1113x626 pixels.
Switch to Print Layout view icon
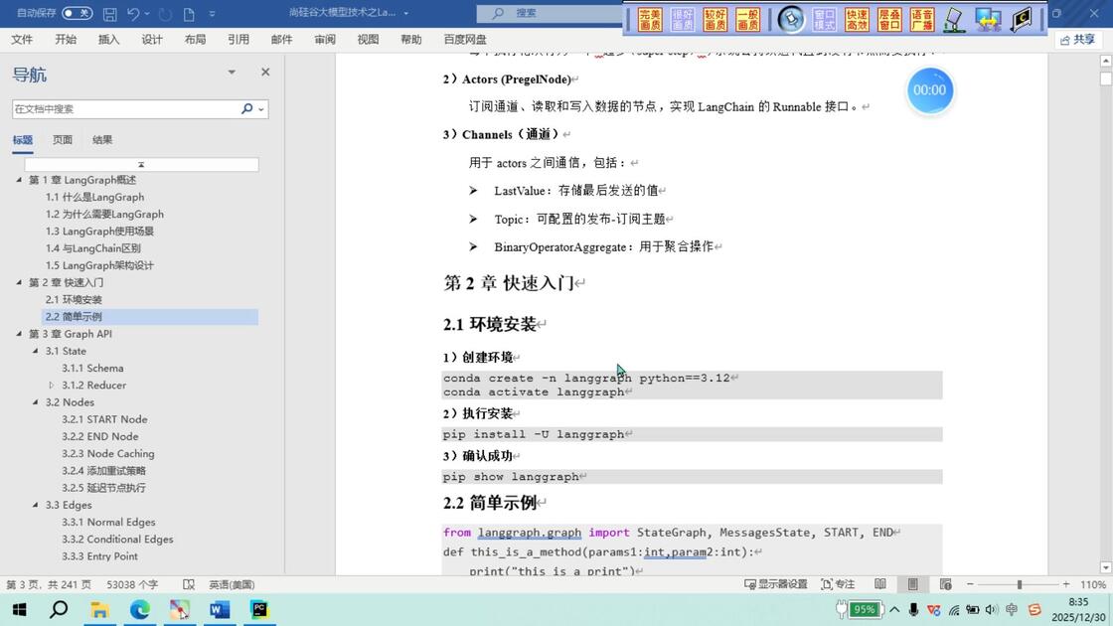pyautogui.click(x=913, y=584)
